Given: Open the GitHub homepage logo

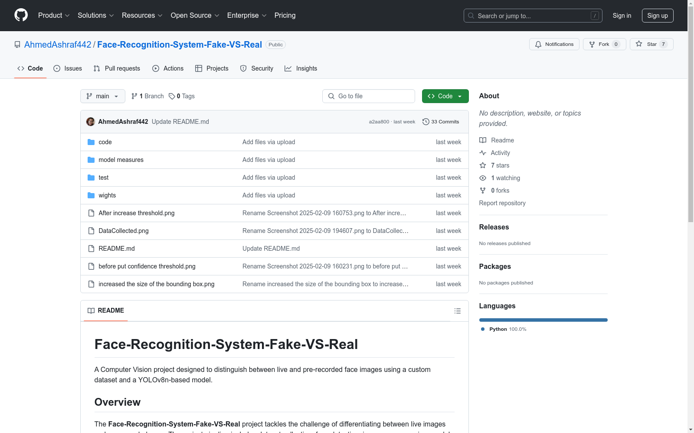Looking at the screenshot, I should pyautogui.click(x=21, y=15).
